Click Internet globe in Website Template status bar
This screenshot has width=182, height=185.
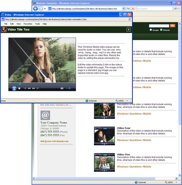[x=136, y=182]
